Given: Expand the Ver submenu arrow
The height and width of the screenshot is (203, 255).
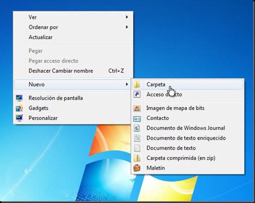Looking at the screenshot, I should pos(127,17).
